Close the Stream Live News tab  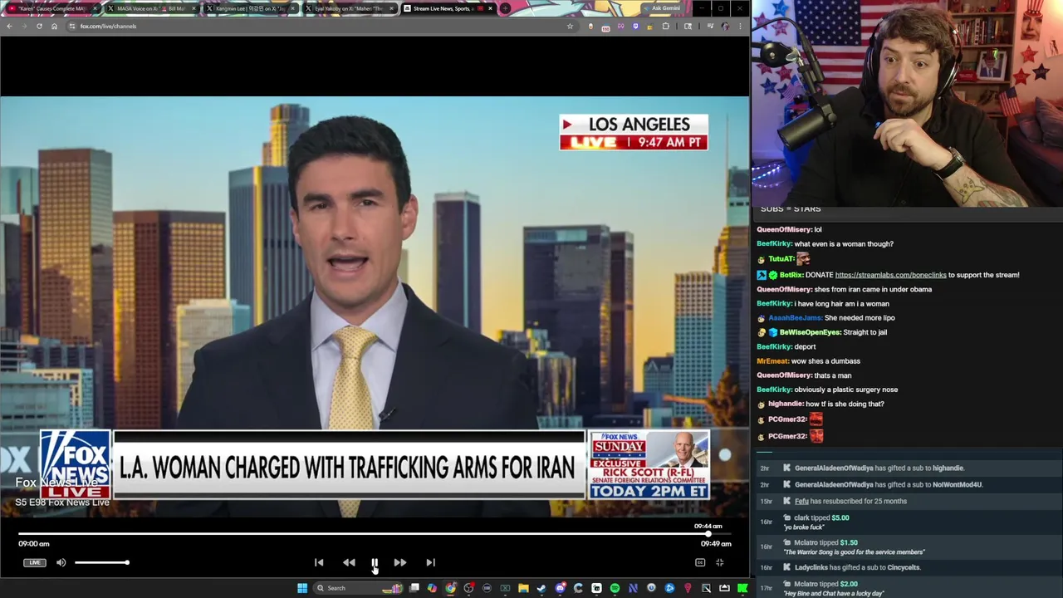(x=490, y=8)
